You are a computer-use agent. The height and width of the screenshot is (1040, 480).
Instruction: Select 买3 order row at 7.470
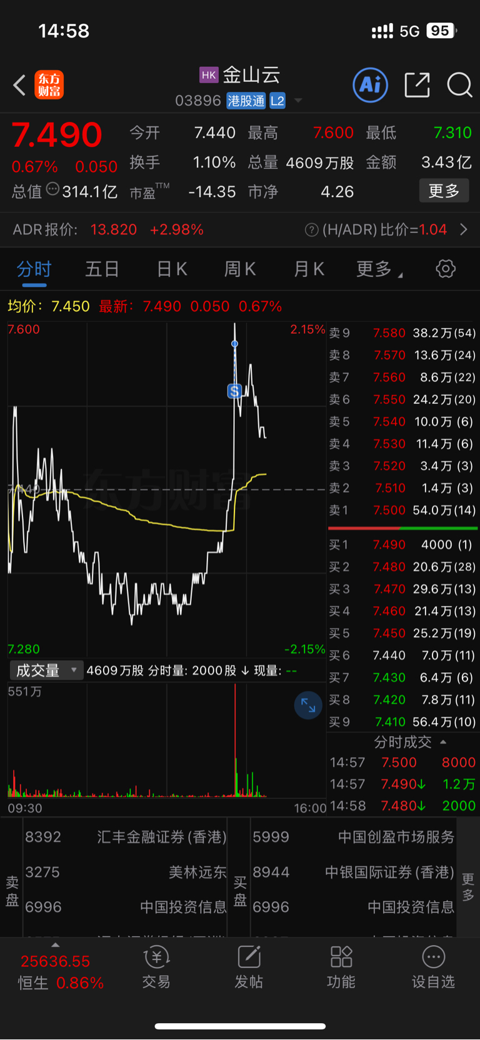[402, 589]
